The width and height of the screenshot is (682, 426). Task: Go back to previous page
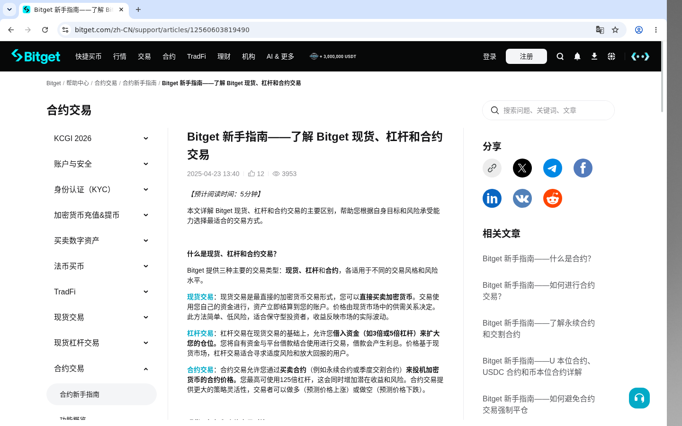point(11,30)
